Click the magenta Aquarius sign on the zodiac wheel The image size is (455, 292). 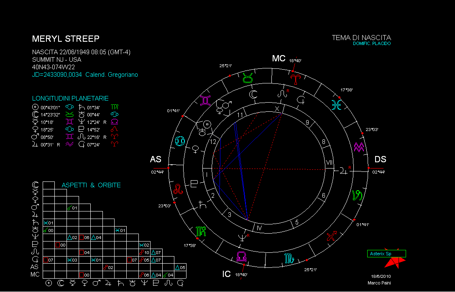coord(359,147)
